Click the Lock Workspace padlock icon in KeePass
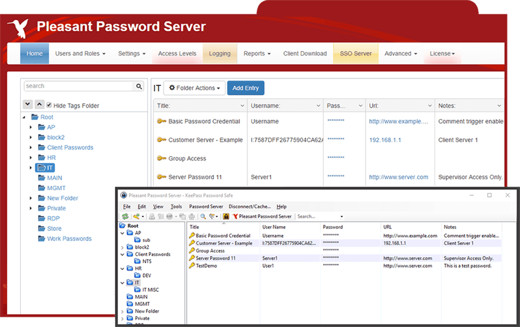The width and height of the screenshot is (520, 327). [226, 217]
